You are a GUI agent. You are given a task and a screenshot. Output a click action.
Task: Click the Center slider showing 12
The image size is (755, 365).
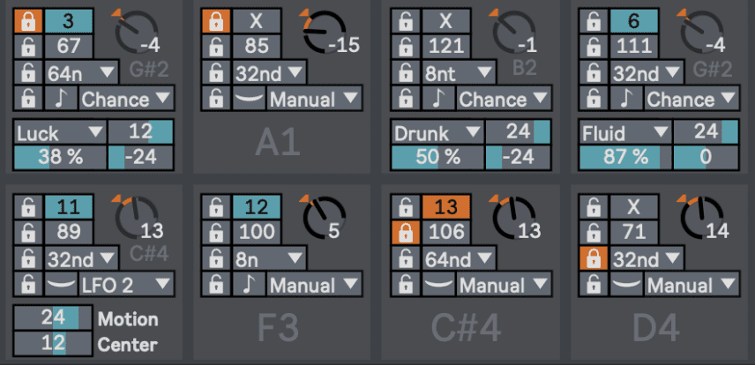(53, 344)
